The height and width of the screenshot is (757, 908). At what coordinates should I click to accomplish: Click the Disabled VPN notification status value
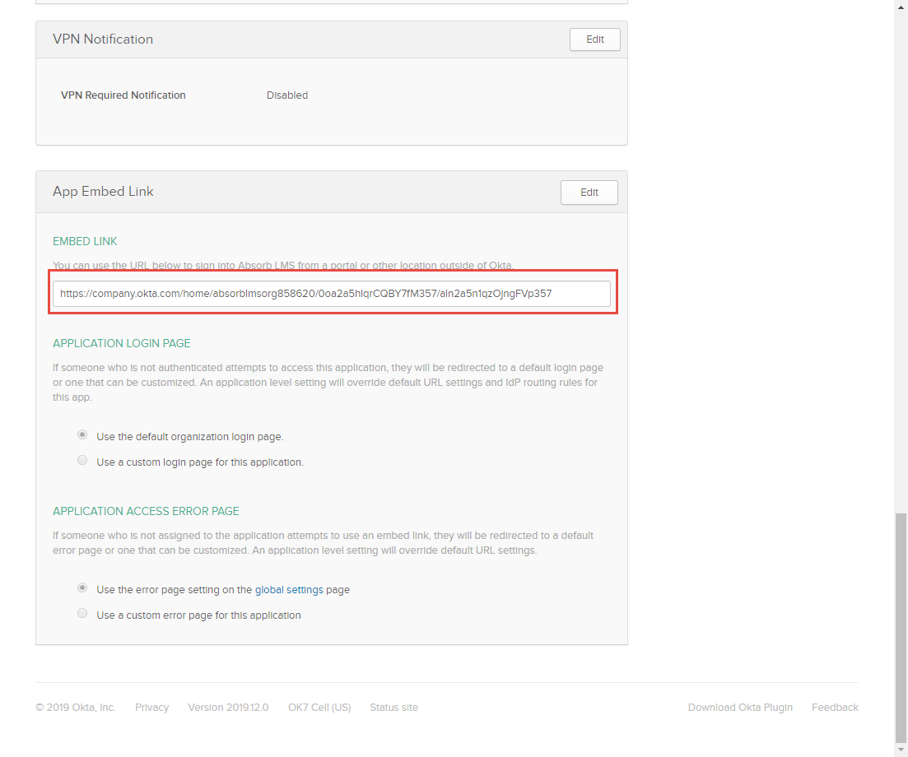coord(287,95)
